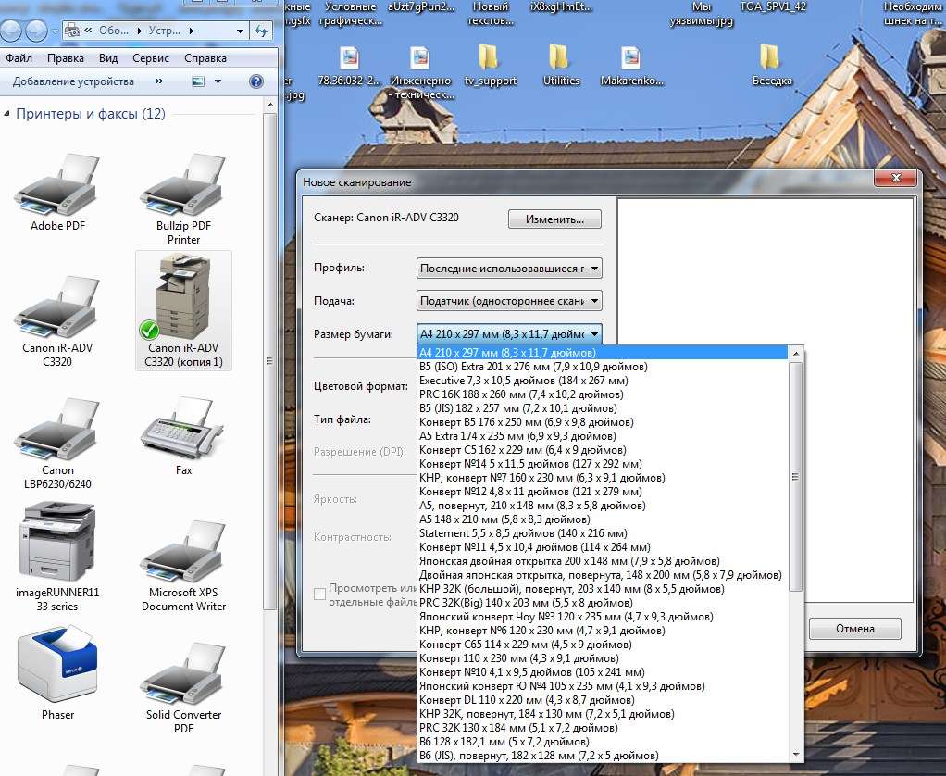Viewport: 946px width, 776px height.
Task: Select the tv_support desktop folder
Action: pyautogui.click(x=491, y=65)
